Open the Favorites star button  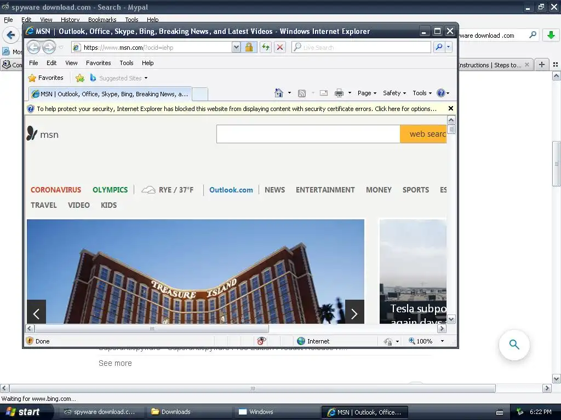[x=46, y=78]
